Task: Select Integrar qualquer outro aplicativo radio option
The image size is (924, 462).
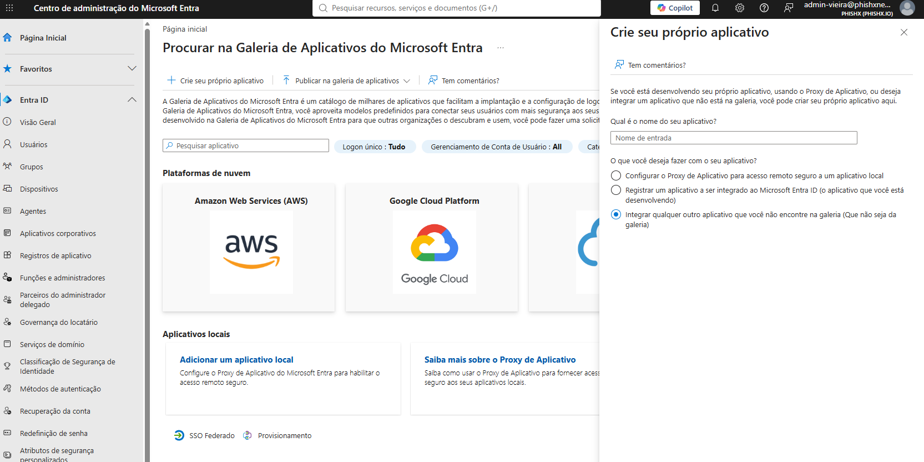Action: click(x=616, y=214)
